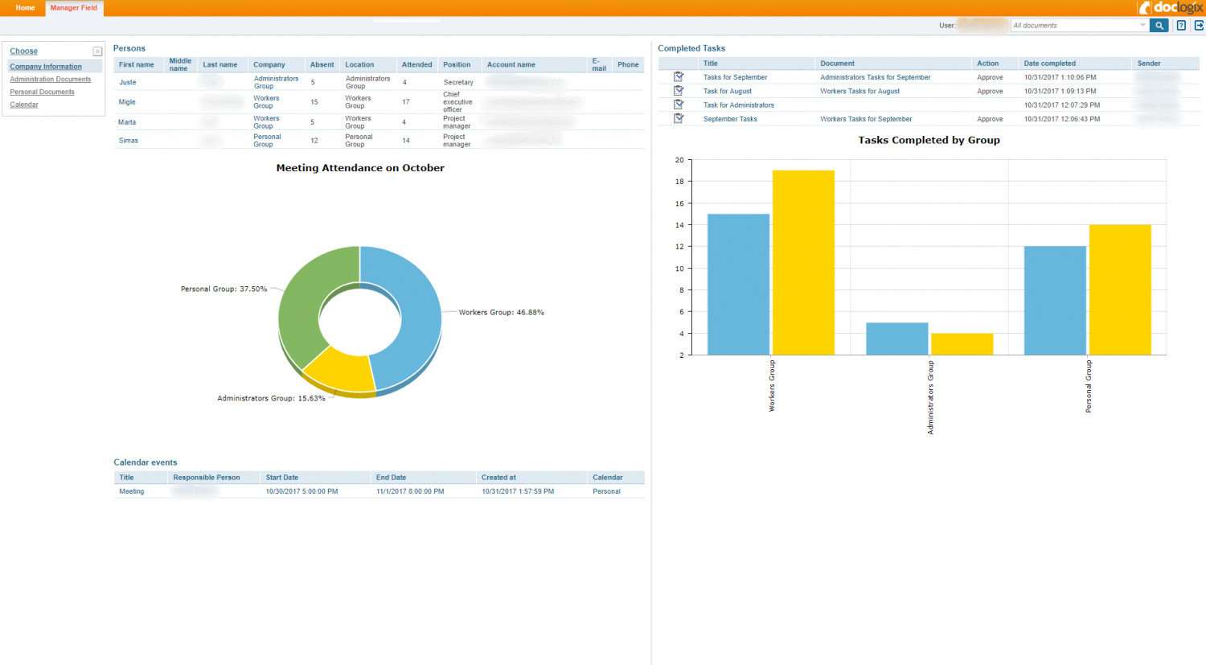The width and height of the screenshot is (1206, 665).
Task: Click the logout exit icon
Action: 1199,26
